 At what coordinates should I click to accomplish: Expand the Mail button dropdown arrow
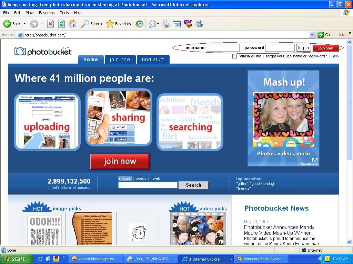tap(158, 24)
